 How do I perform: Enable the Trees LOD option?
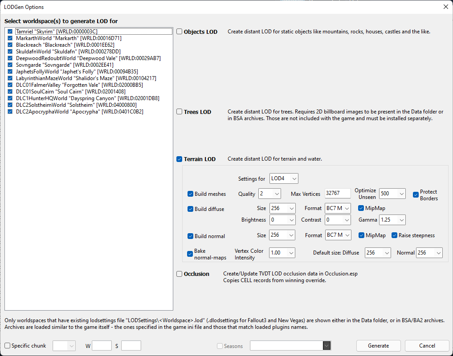click(180, 112)
